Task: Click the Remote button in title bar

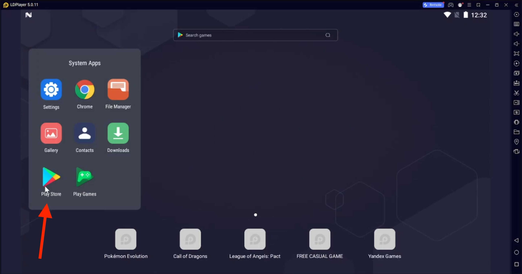Action: point(433,5)
